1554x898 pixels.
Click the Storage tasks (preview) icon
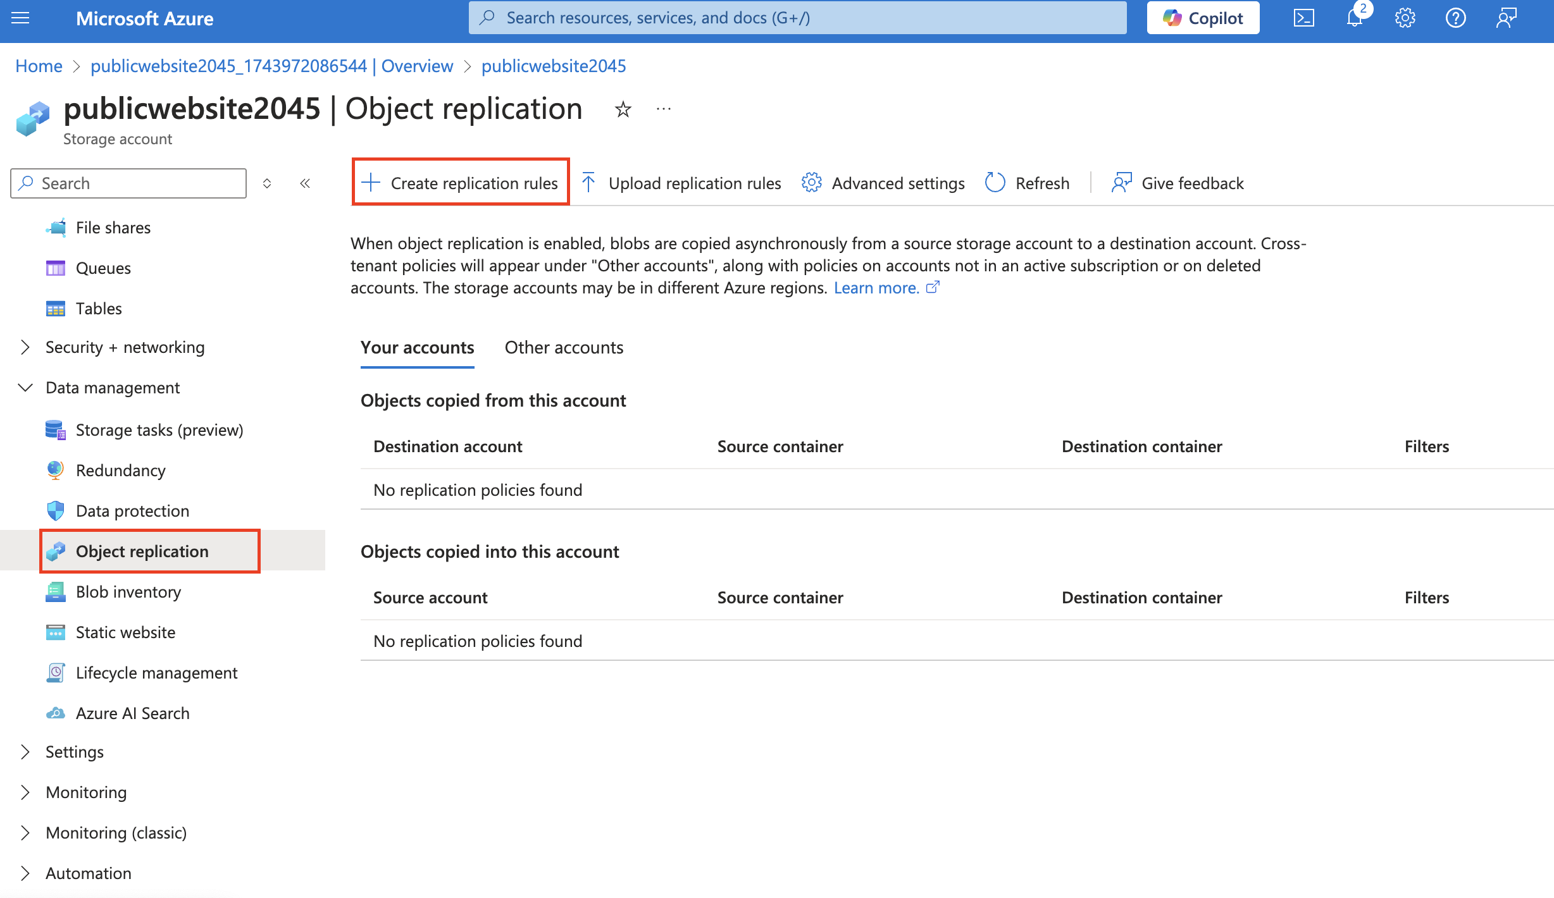[56, 430]
